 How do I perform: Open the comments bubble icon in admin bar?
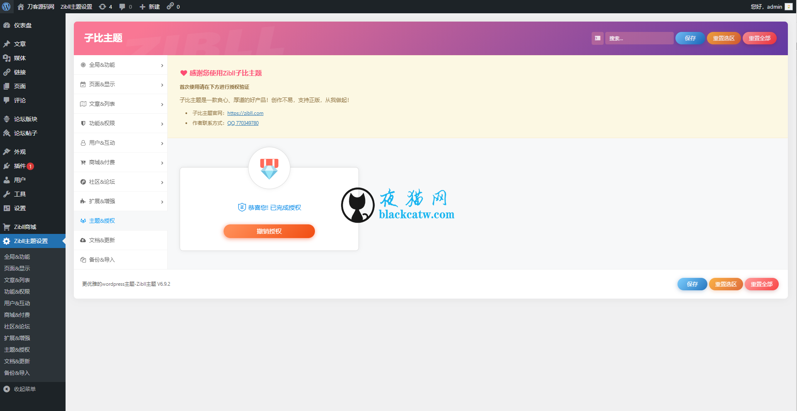click(x=122, y=7)
